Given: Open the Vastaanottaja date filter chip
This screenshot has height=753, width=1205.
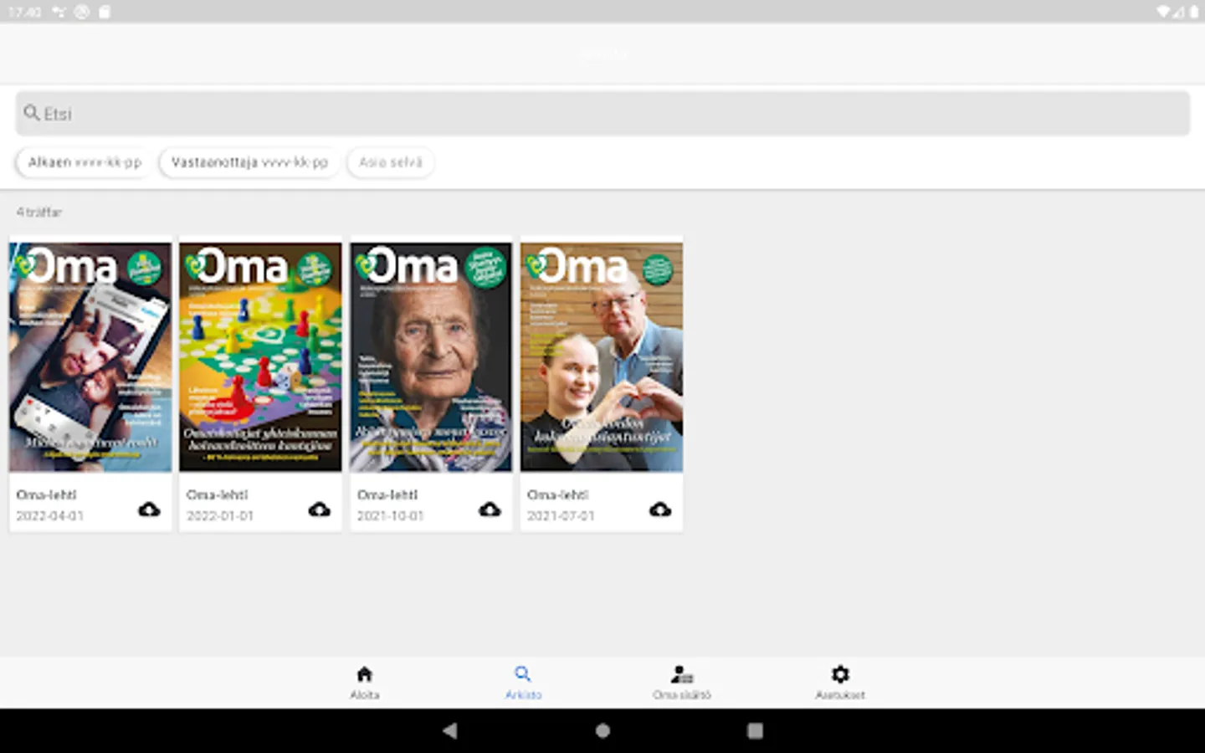Looking at the screenshot, I should click(249, 162).
